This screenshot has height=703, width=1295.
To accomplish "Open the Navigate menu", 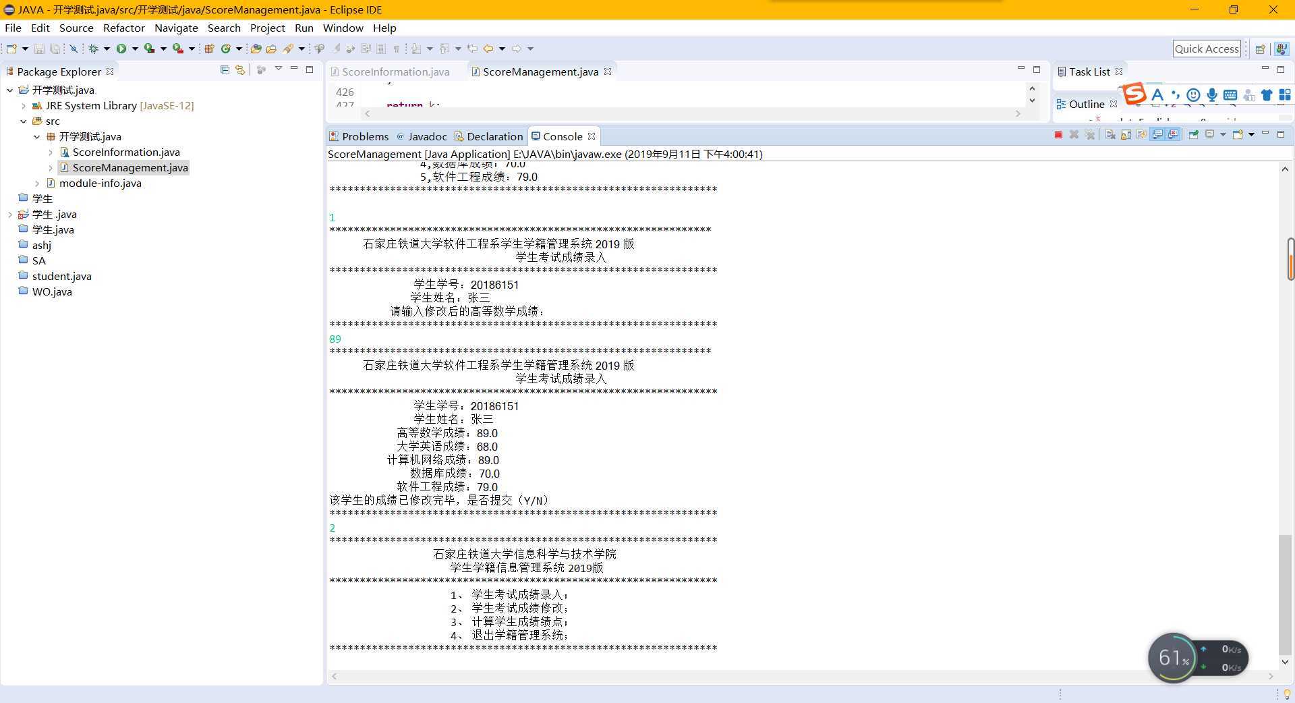I will click(176, 28).
